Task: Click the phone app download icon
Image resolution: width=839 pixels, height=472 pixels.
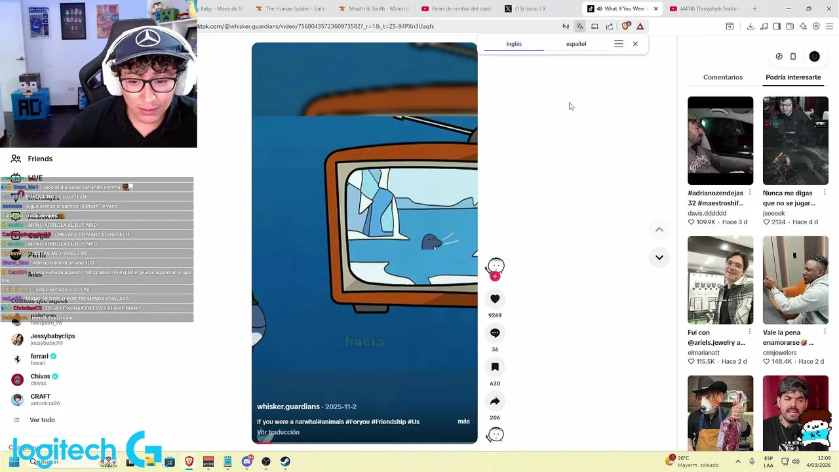Action: pyautogui.click(x=793, y=56)
